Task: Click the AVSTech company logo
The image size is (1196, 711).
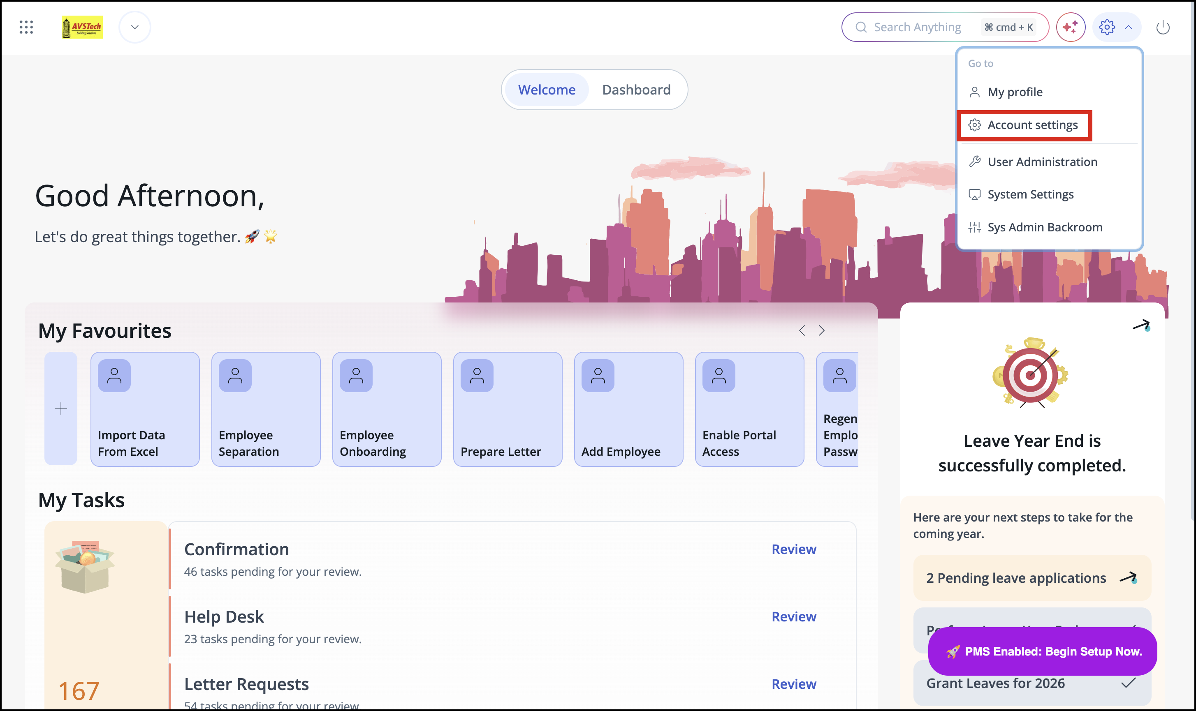Action: point(82,27)
